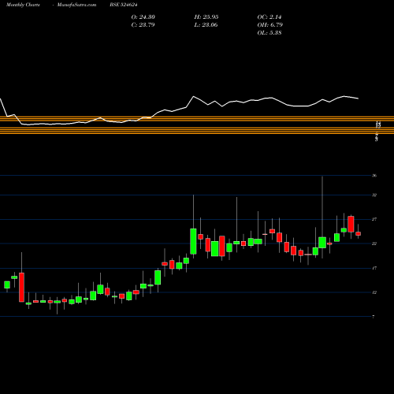The height and width of the screenshot is (394, 394).
Task: Click the last red candle on the right
Action: click(358, 233)
